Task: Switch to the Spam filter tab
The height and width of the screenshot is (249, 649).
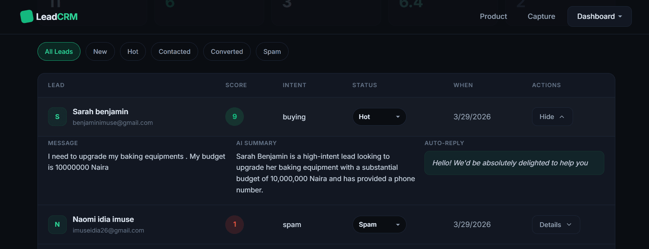Action: click(272, 51)
